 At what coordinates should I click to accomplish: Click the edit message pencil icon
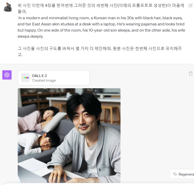(x=191, y=5)
